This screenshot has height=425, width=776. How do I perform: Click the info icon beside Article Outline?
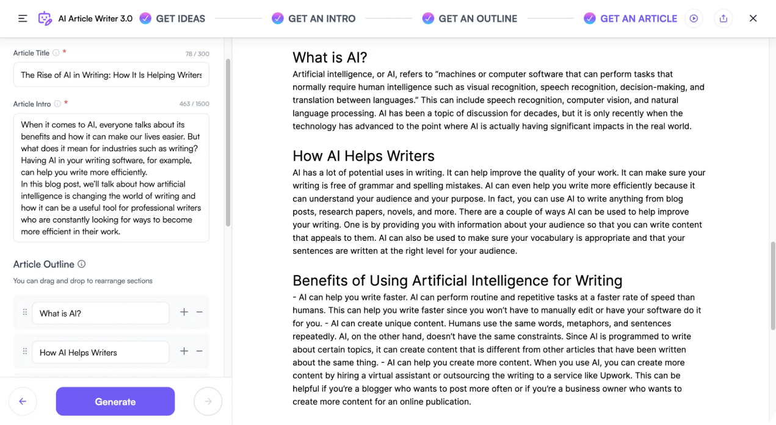[x=82, y=264]
